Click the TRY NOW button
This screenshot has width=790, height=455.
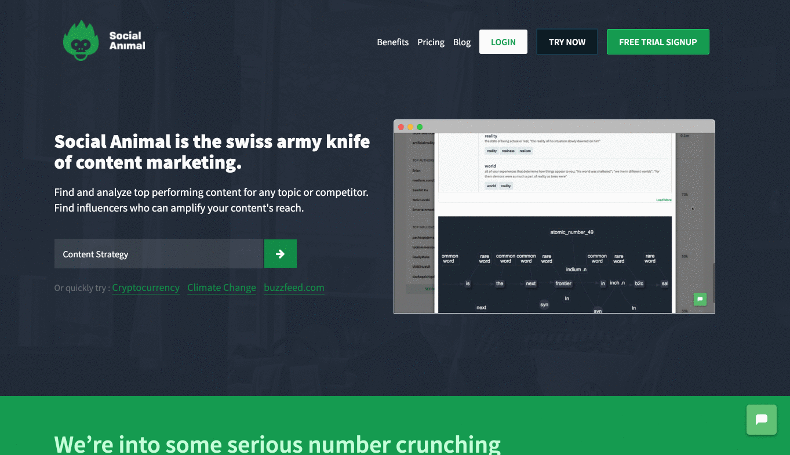tap(567, 42)
